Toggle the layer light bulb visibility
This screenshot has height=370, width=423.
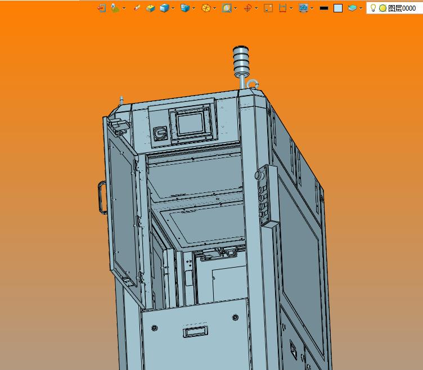[x=373, y=8]
